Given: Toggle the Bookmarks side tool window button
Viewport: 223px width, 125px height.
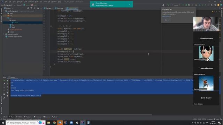Looking at the screenshot, I should (x=1, y=100).
